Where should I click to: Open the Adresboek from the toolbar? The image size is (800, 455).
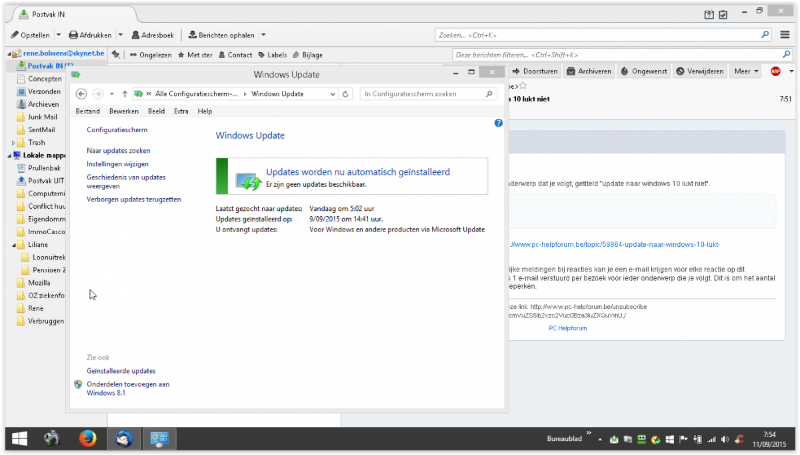pos(153,35)
